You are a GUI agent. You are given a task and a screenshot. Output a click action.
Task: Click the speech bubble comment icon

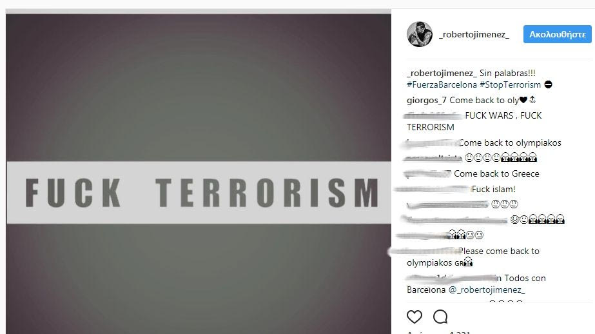[440, 317]
